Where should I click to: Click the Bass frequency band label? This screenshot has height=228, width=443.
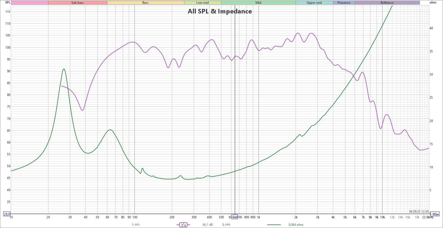pyautogui.click(x=146, y=3)
